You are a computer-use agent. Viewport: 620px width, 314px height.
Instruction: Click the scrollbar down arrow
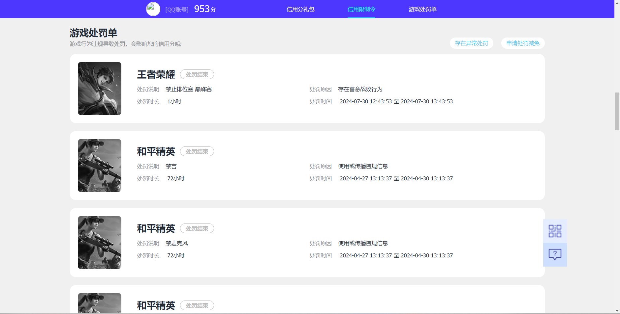pos(617,311)
